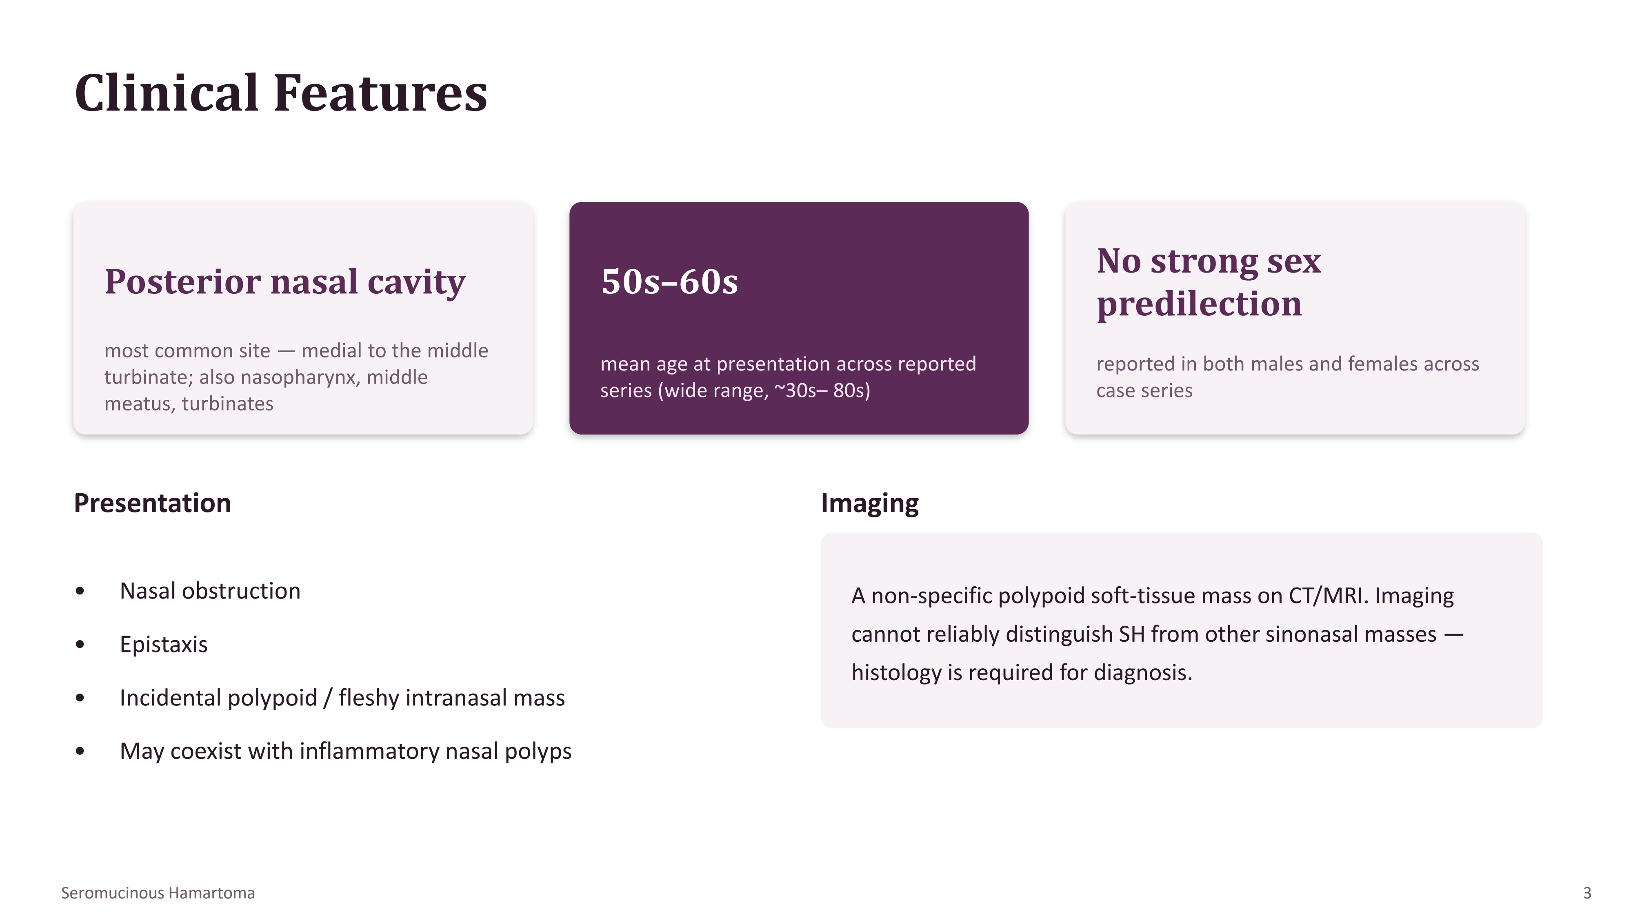Click the light imaging text box background
Image resolution: width=1633 pixels, height=918 pixels.
[1181, 710]
